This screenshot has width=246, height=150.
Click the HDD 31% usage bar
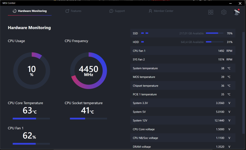[x=215, y=42]
